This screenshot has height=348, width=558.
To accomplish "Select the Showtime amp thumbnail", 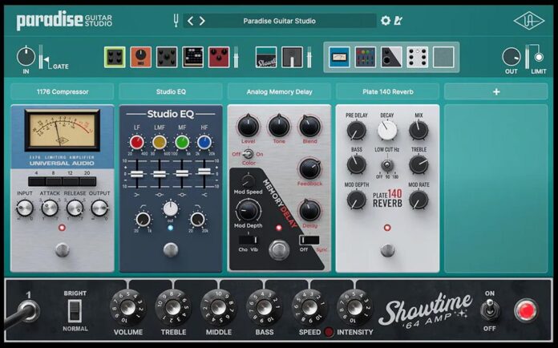I will click(x=266, y=57).
